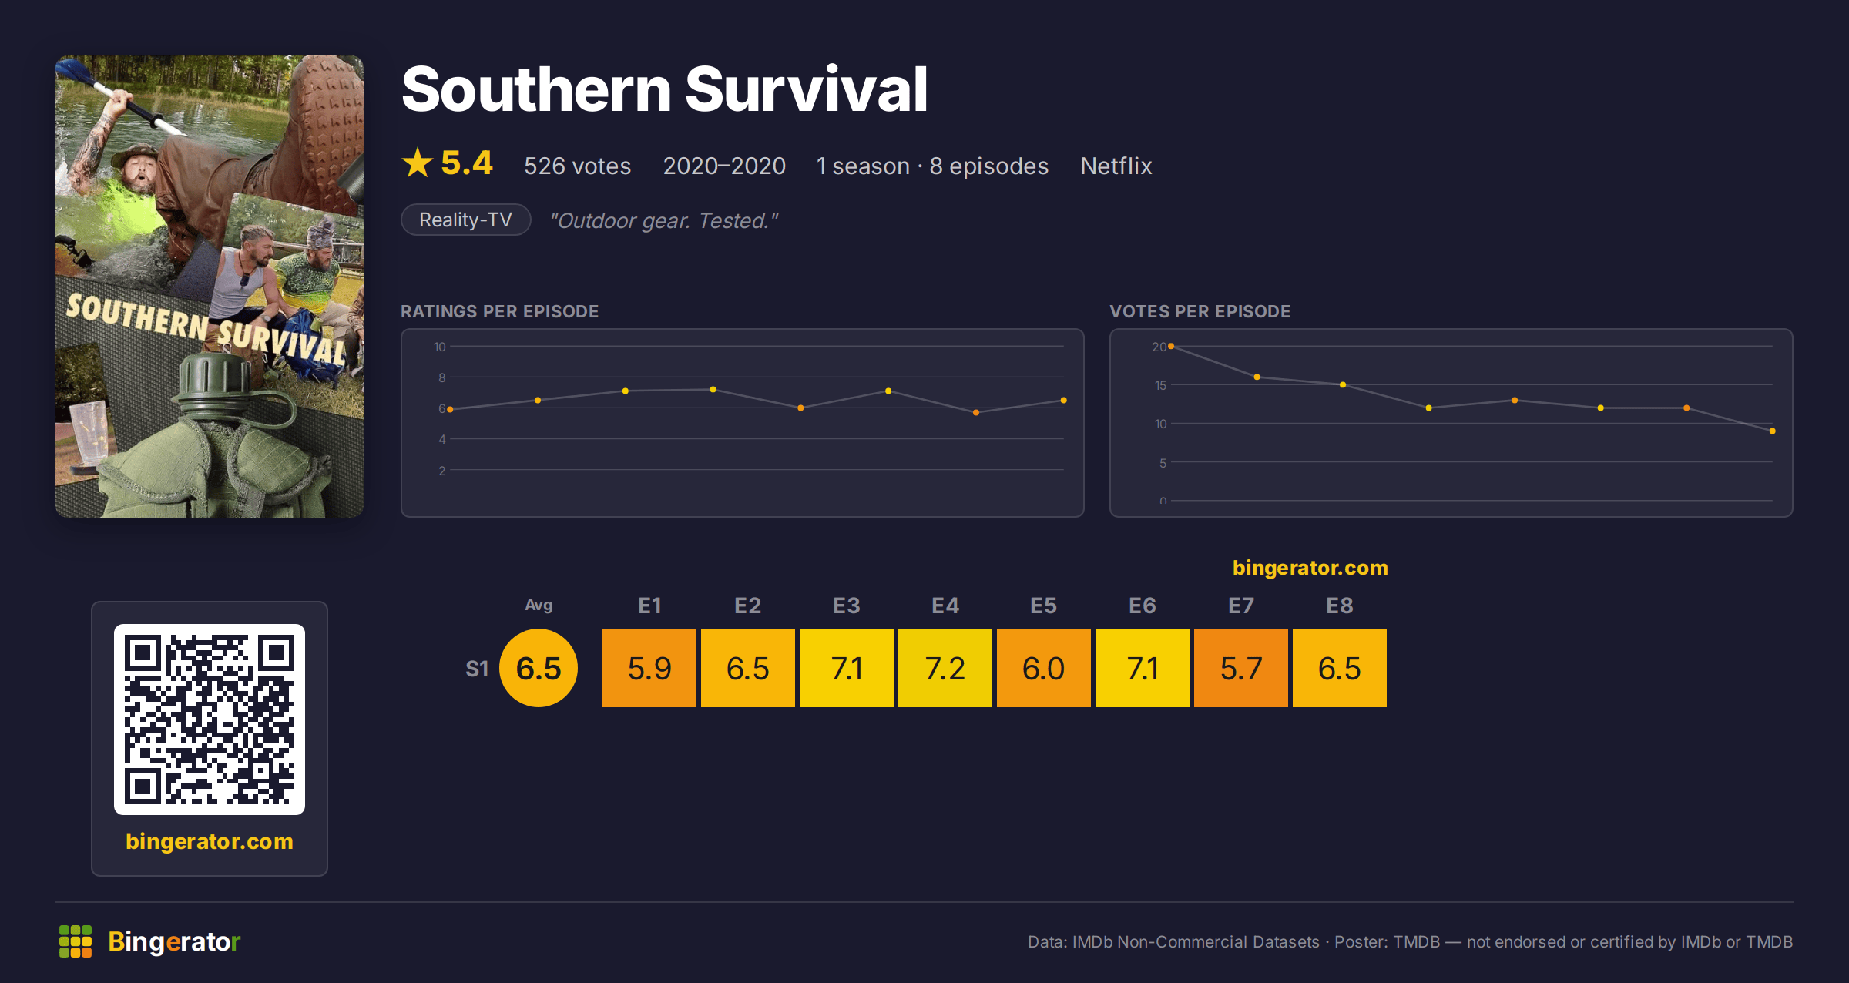Select episode E4 rating tile 7.2
Screen dimensions: 1849x983
[945, 668]
